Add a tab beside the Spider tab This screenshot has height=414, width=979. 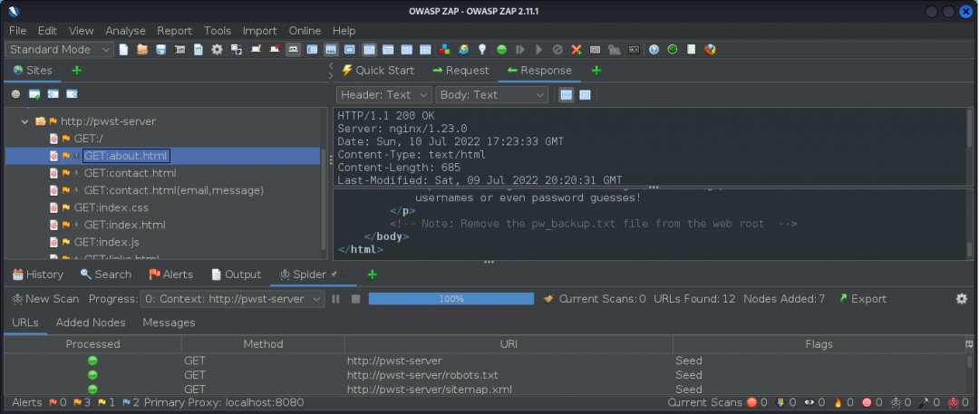point(373,274)
